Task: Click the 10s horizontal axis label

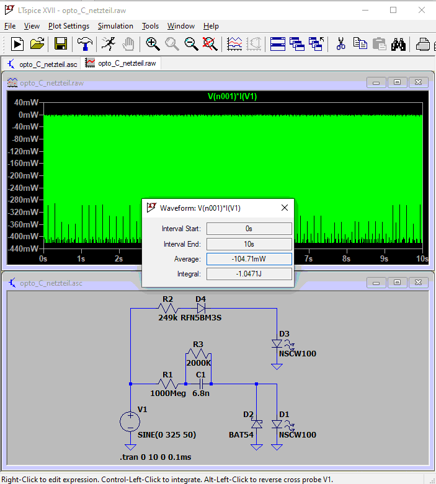Action: point(422,258)
